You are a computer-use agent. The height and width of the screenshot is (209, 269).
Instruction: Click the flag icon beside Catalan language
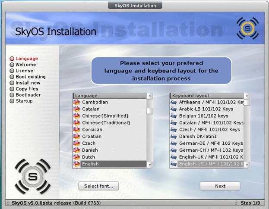[x=76, y=109]
